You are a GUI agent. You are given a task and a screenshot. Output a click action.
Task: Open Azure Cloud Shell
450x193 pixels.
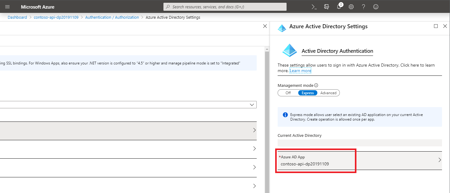coord(314,6)
